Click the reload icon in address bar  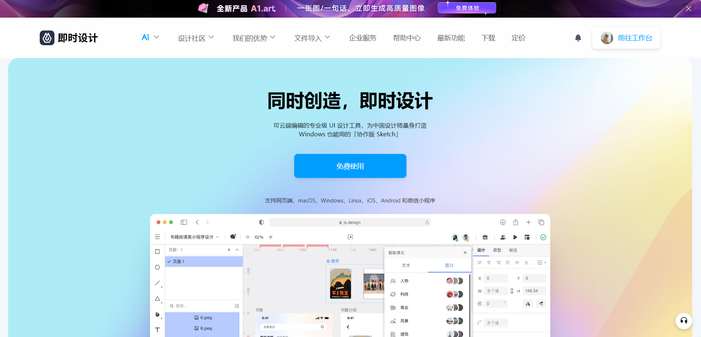427,222
